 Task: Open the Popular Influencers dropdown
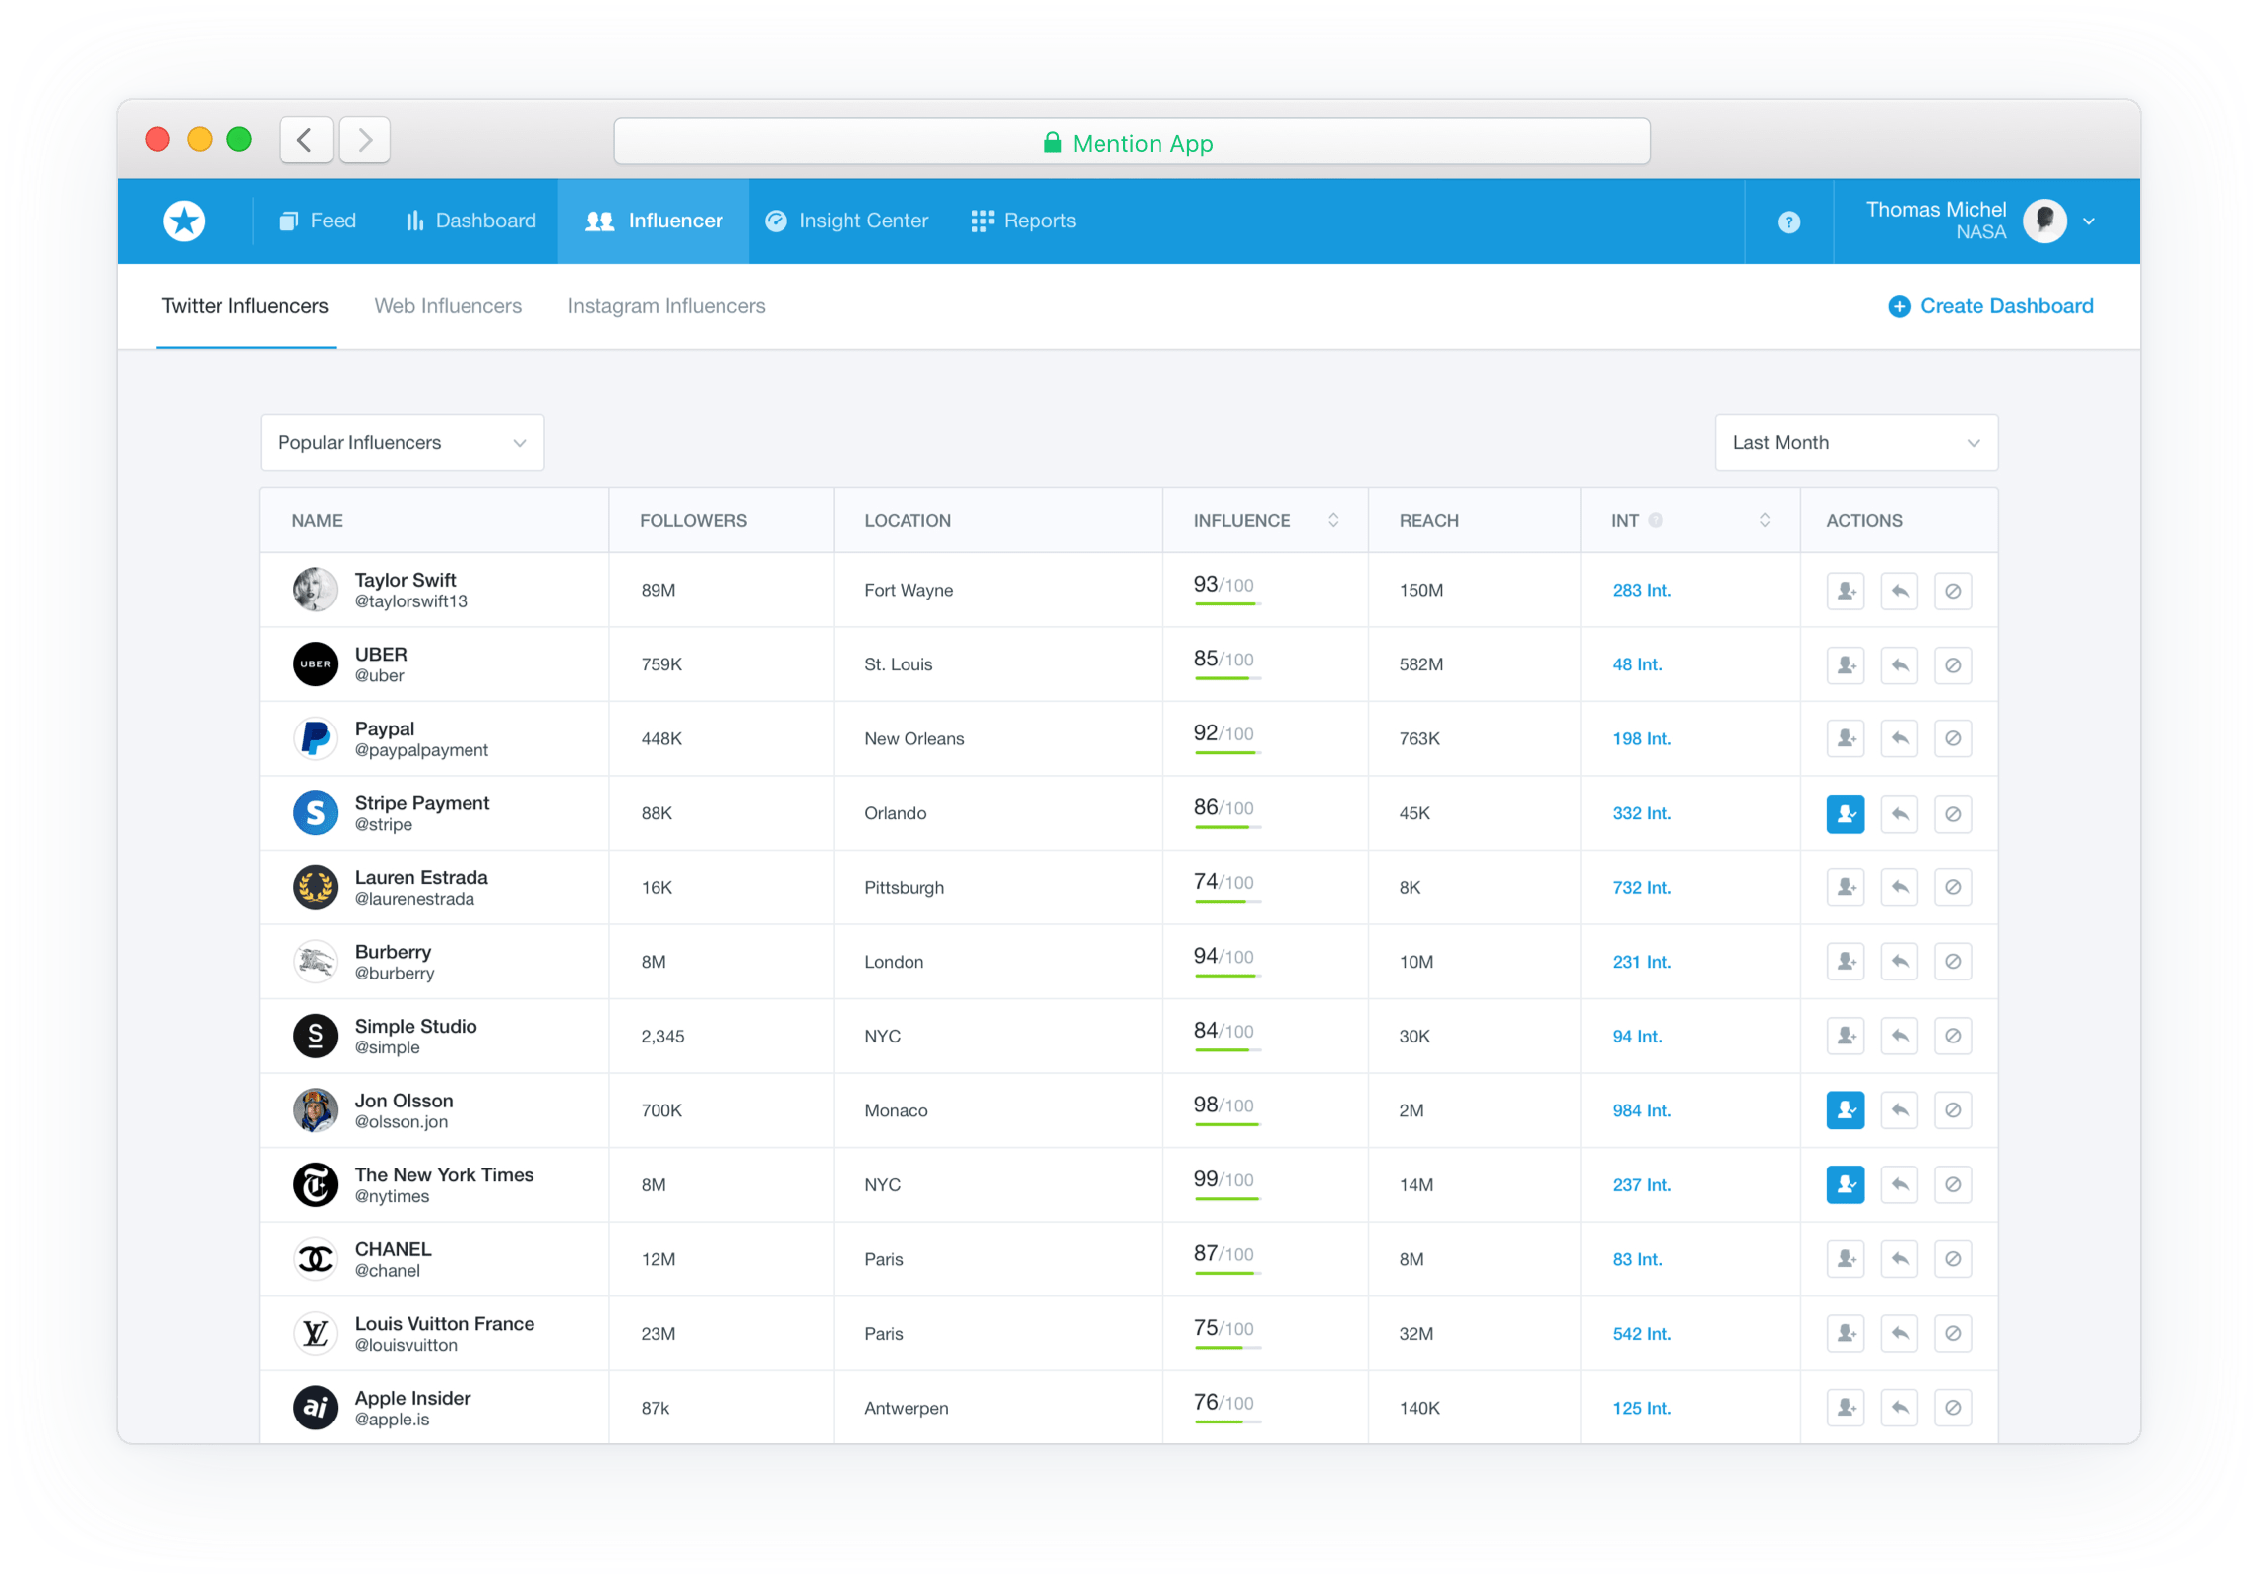click(x=402, y=442)
